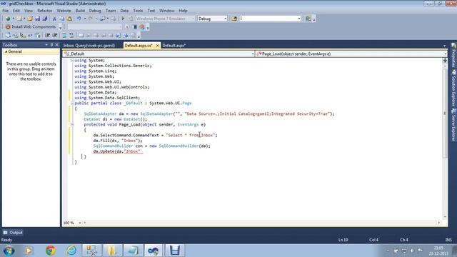457x257 pixels.
Task: Open Google Chrome from the taskbar
Action: tap(51, 251)
